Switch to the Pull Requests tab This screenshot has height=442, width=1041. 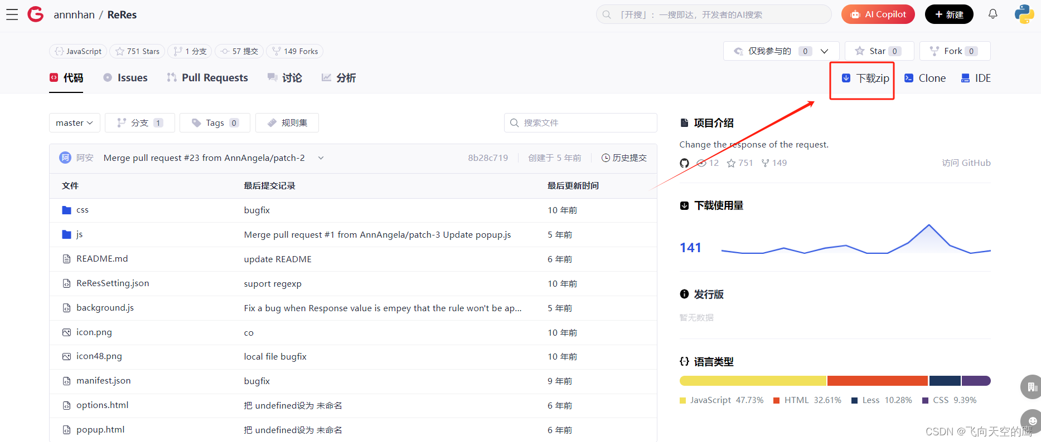click(207, 78)
